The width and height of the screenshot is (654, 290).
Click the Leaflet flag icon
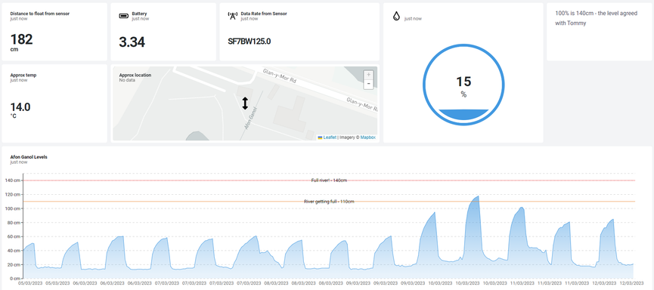(x=320, y=137)
